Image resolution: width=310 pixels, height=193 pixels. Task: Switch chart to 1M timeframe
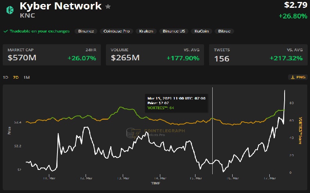tap(27, 77)
